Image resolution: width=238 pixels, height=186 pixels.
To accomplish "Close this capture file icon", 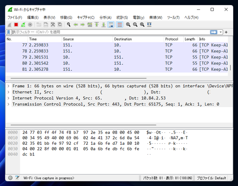I will (53, 25).
